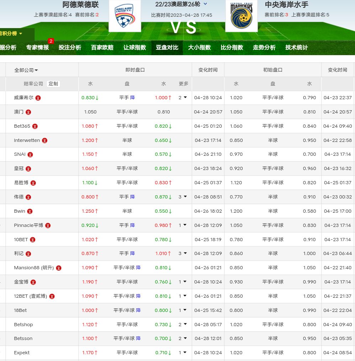Click the red 主 icon next to Bet365
Image resolution: width=355 pixels, height=361 pixels.
click(x=35, y=126)
